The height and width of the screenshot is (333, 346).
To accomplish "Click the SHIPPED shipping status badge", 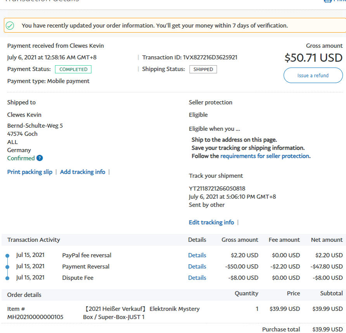I will 203,69.
